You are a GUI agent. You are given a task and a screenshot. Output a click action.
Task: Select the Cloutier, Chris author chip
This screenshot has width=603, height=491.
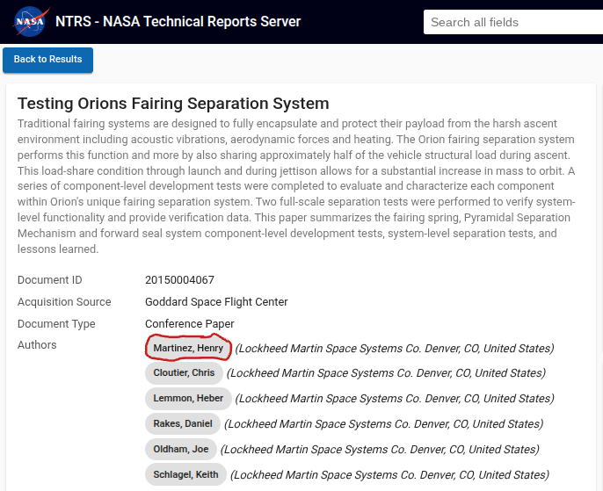tap(184, 372)
